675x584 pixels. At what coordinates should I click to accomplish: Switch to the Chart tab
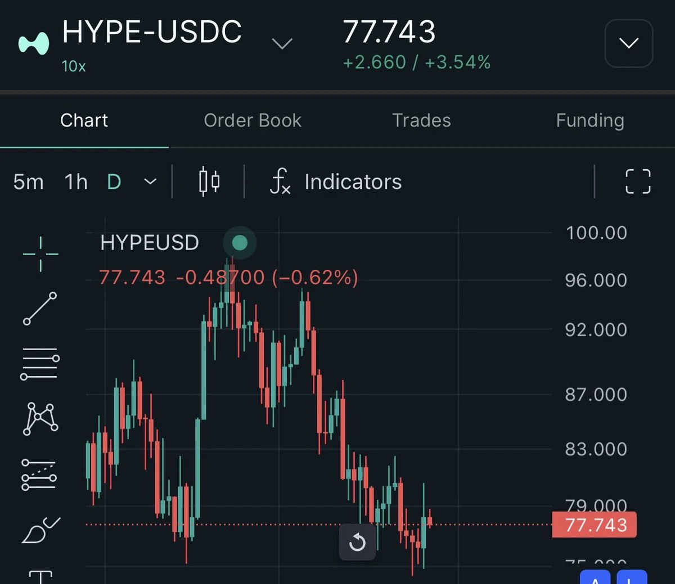tap(84, 120)
